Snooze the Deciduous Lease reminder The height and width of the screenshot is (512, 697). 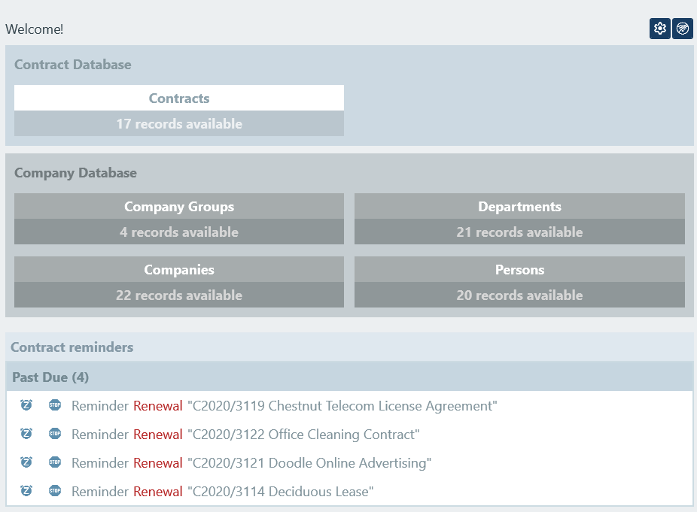(x=26, y=491)
